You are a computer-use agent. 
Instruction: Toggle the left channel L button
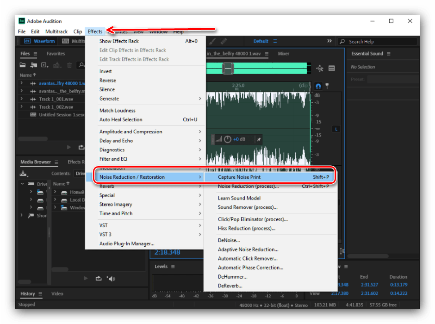[336, 129]
